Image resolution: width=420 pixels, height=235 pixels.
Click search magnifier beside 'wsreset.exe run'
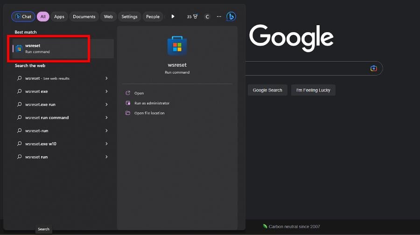[x=19, y=104]
